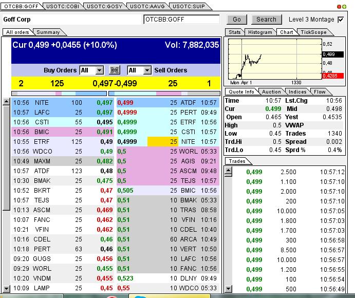Open the Indices tab

(297, 91)
